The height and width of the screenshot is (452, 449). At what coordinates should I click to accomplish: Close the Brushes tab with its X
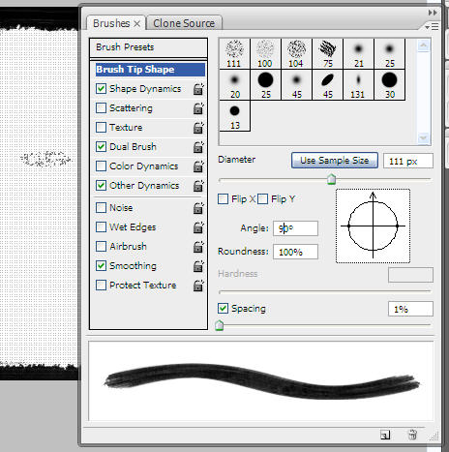pyautogui.click(x=137, y=23)
